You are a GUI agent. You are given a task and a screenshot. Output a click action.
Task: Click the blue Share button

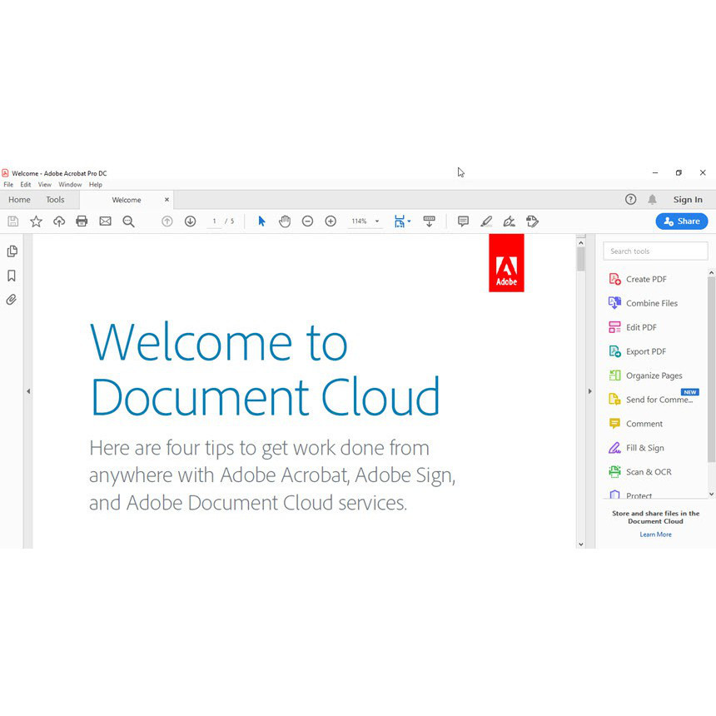682,221
